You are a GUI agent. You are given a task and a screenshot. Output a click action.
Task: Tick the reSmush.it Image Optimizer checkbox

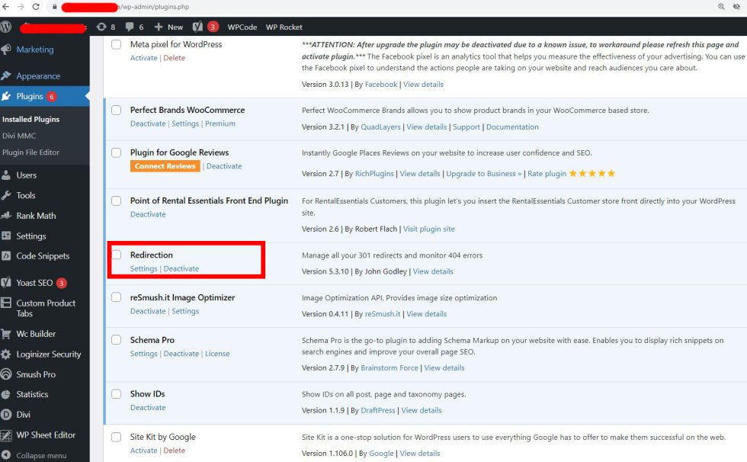pyautogui.click(x=116, y=297)
